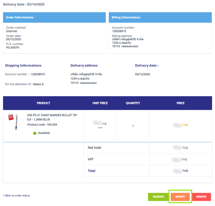Image resolution: width=215 pixels, height=206 pixels.
Task: Click the UNIT PRICE column header
Action: pos(100,103)
